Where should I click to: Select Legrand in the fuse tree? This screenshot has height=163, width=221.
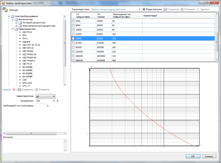click(26, 42)
